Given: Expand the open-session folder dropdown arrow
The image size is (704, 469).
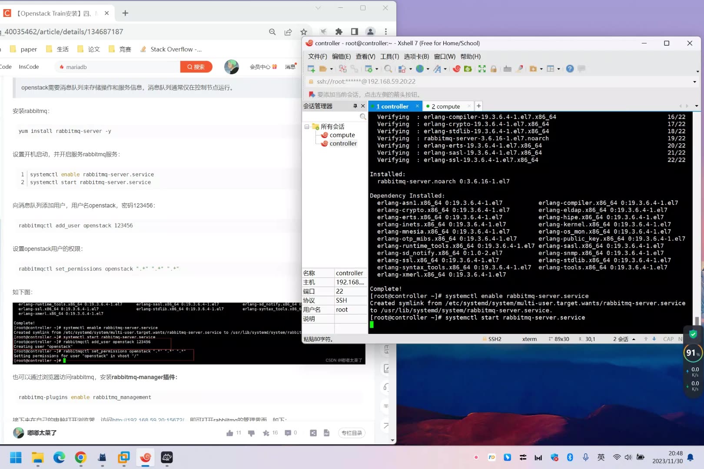Looking at the screenshot, I should tap(331, 69).
